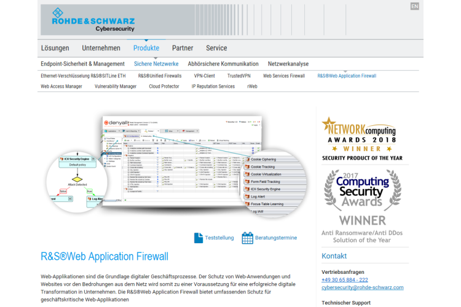Open the Vulnerability Manager page
Image resolution: width=461 pixels, height=307 pixels.
116,87
